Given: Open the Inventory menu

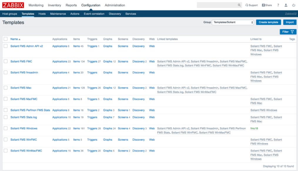Looking at the screenshot, I should click(54, 5).
